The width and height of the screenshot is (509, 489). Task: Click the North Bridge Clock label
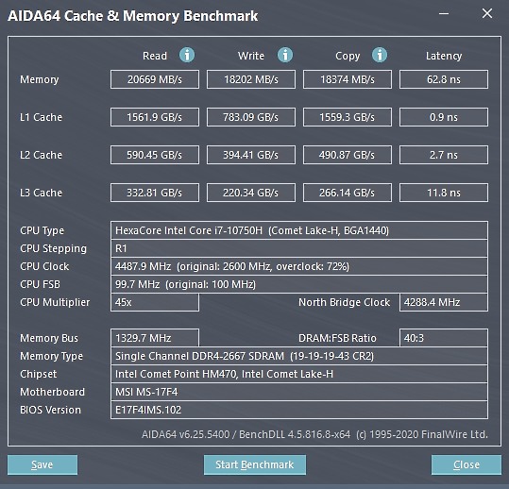point(344,302)
